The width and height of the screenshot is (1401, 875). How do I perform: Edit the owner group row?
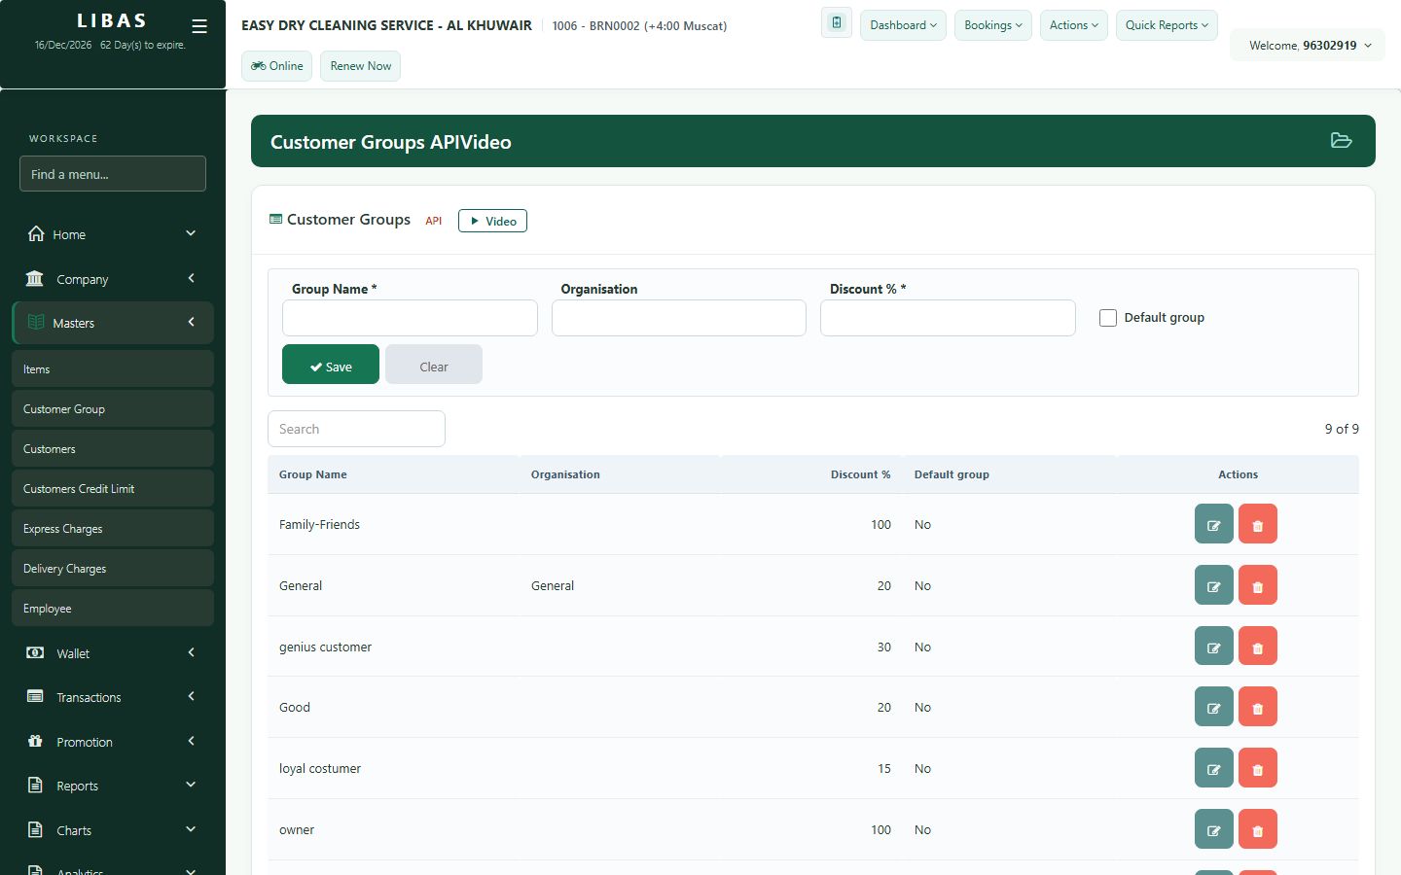(1213, 829)
